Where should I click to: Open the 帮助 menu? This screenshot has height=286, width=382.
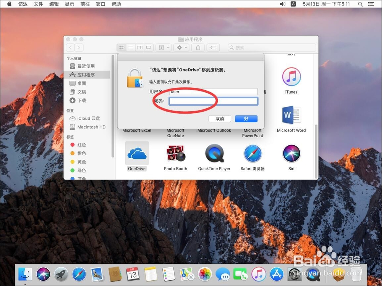116,4
